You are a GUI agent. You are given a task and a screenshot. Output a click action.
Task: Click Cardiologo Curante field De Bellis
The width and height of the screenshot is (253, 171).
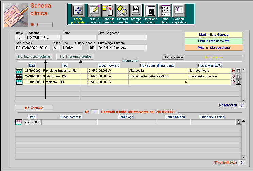point(122,48)
